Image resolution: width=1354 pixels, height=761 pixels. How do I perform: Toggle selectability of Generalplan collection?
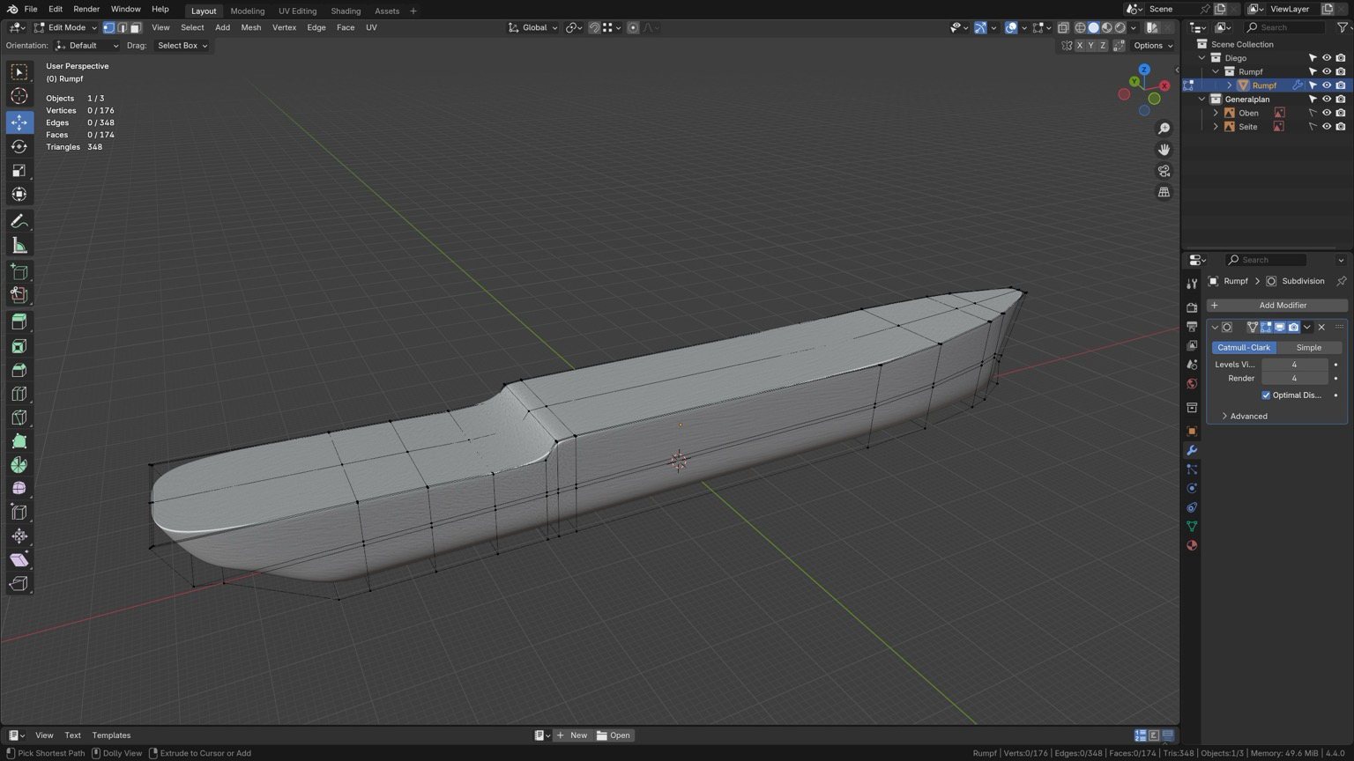pos(1313,100)
